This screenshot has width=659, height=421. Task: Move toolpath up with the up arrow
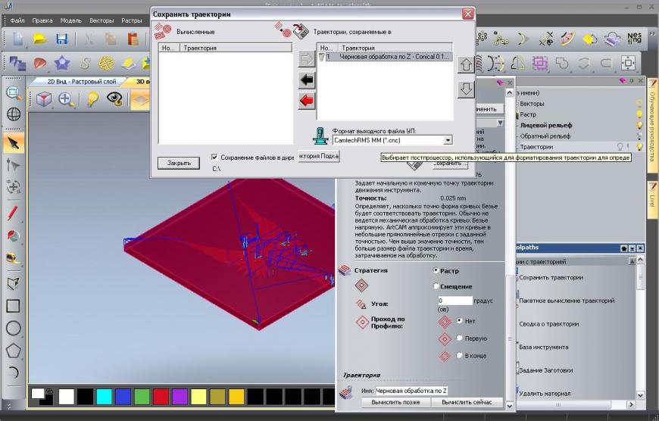pos(466,64)
